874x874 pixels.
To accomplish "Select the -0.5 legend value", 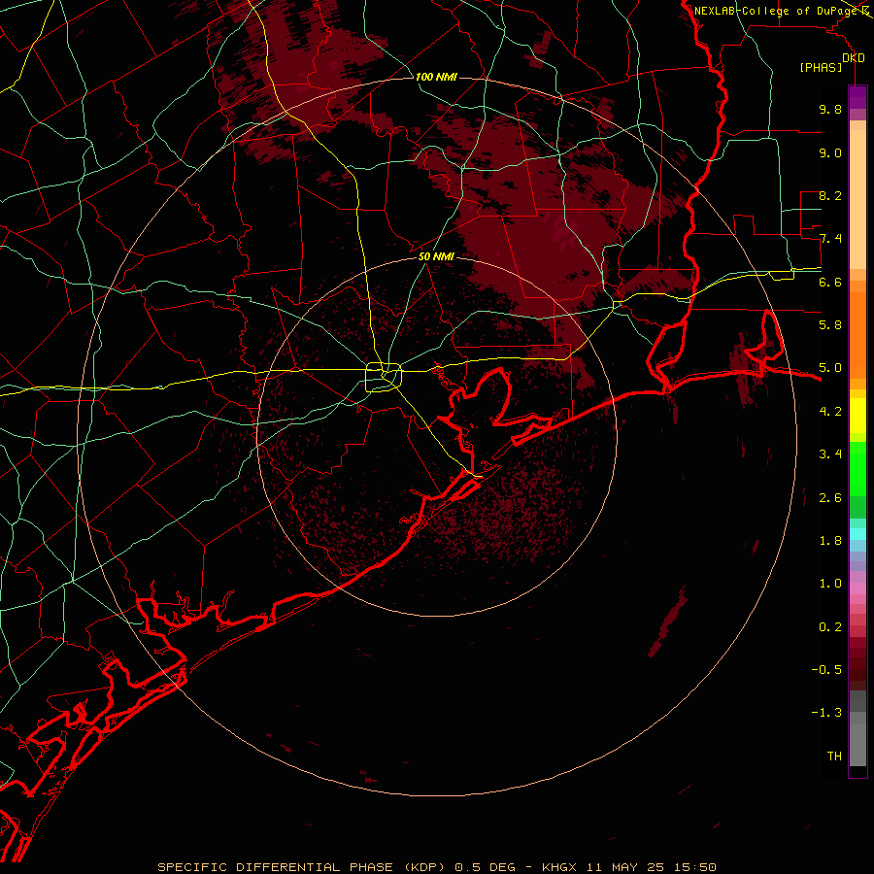I will (x=826, y=670).
